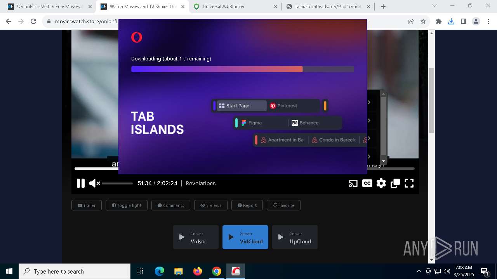Open File Explorer from taskbar
Image resolution: width=497 pixels, height=279 pixels.
[179, 271]
